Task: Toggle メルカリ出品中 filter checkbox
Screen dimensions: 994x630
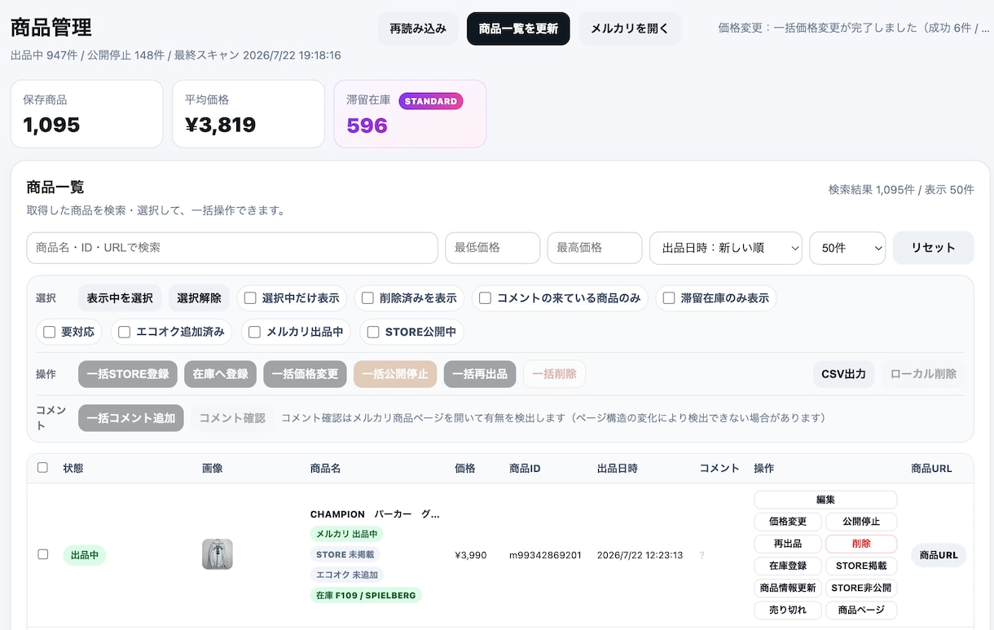Action: [x=254, y=332]
